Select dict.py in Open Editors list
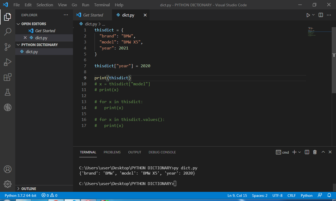 point(44,38)
